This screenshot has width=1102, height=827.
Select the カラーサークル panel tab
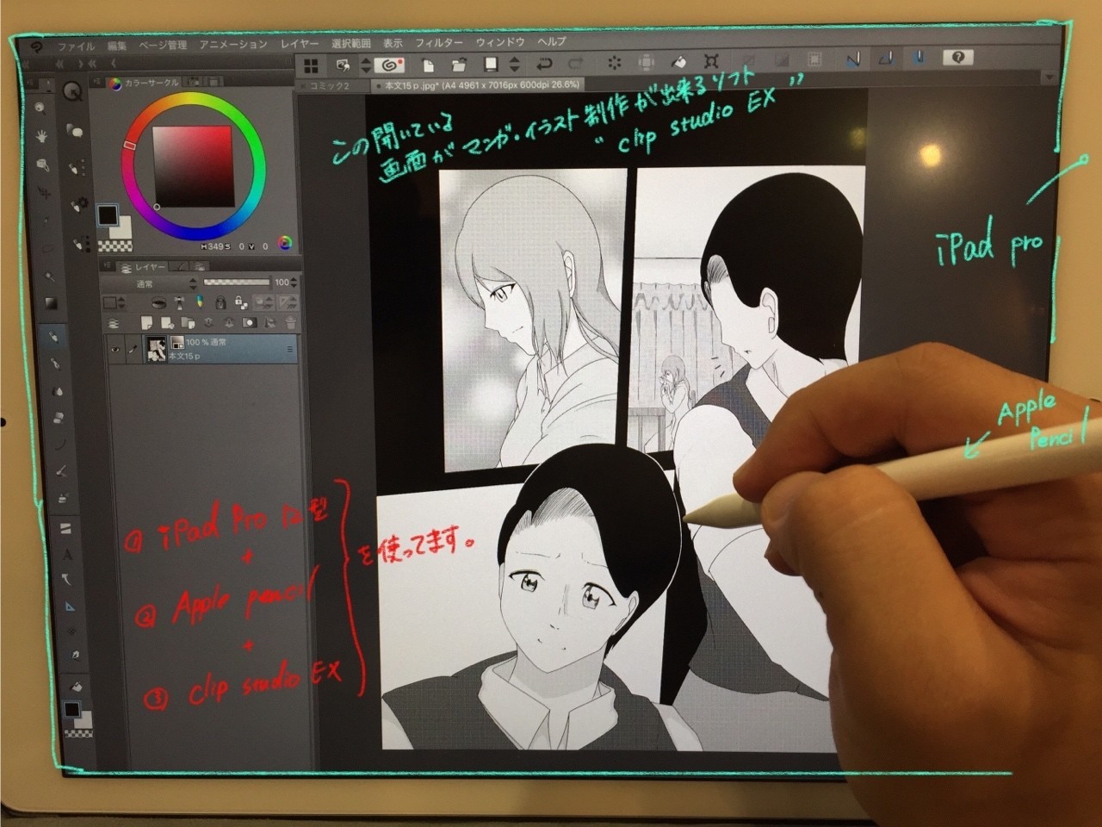(x=145, y=83)
